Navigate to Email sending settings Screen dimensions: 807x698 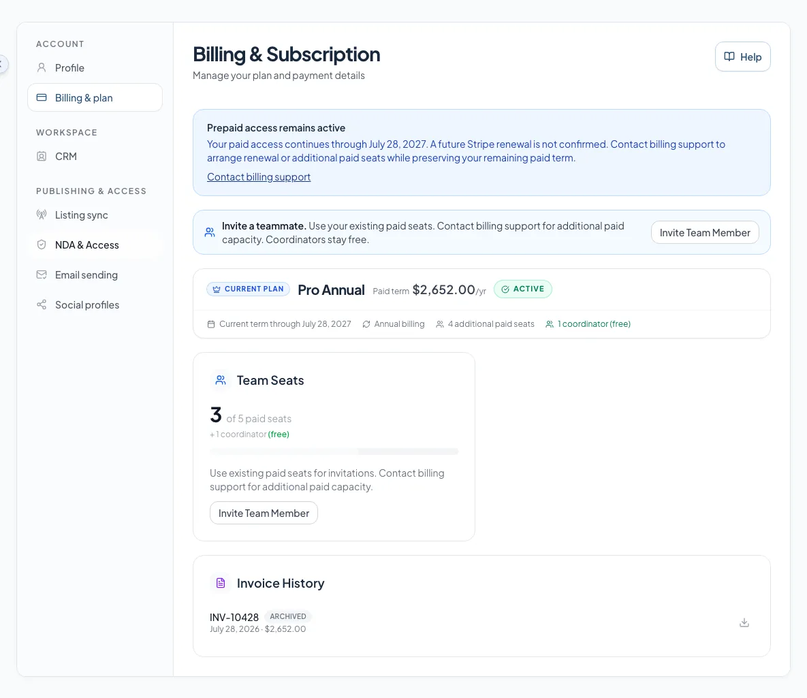pos(95,275)
